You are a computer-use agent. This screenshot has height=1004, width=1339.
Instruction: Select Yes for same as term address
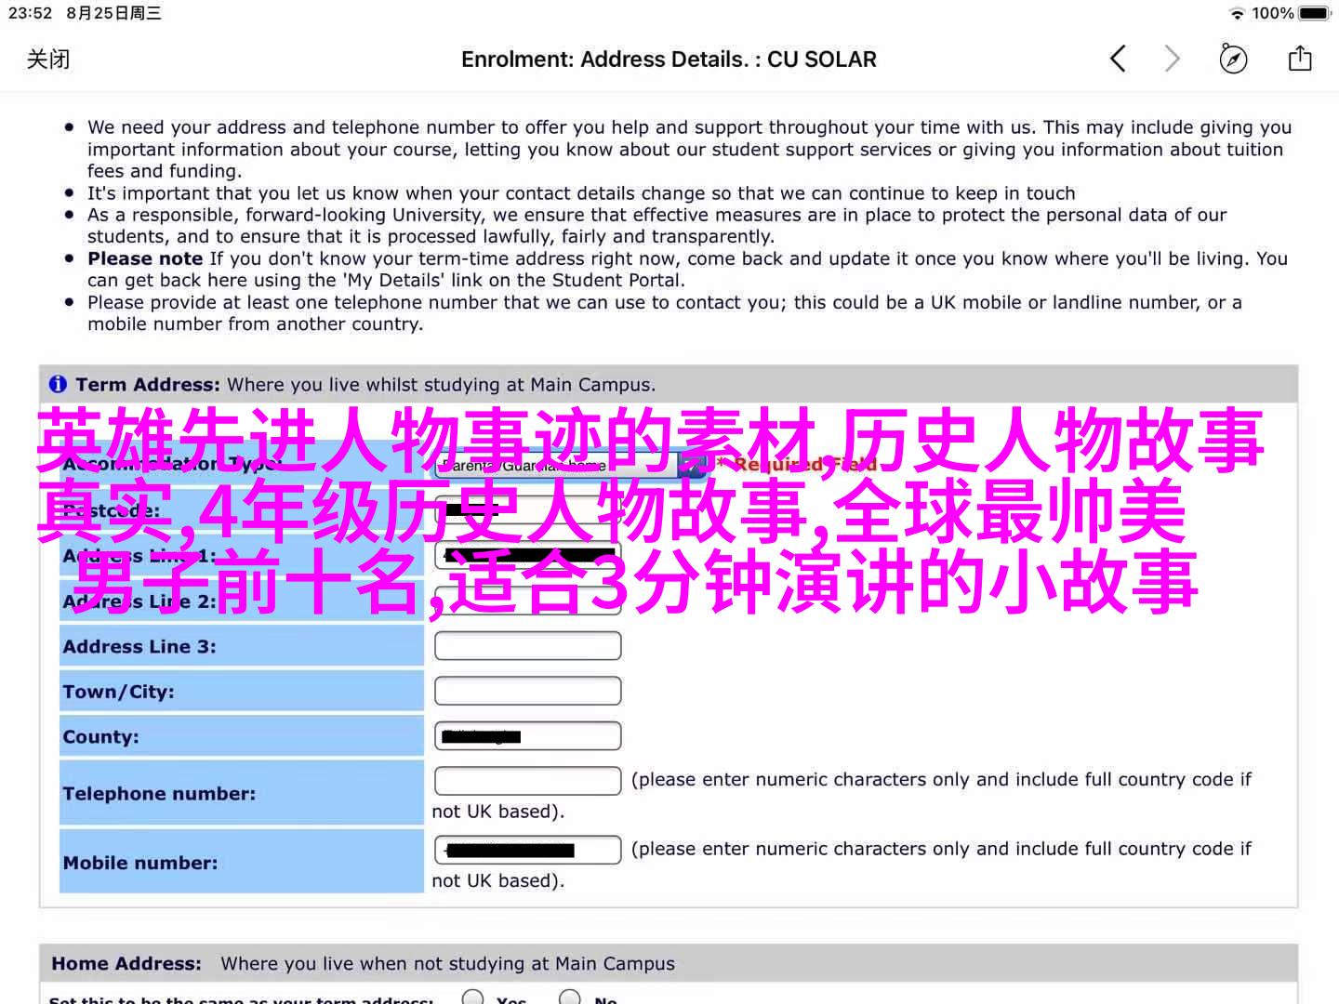pos(473,997)
